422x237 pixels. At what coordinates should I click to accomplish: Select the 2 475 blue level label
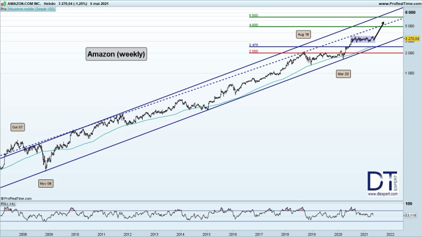pyautogui.click(x=254, y=45)
